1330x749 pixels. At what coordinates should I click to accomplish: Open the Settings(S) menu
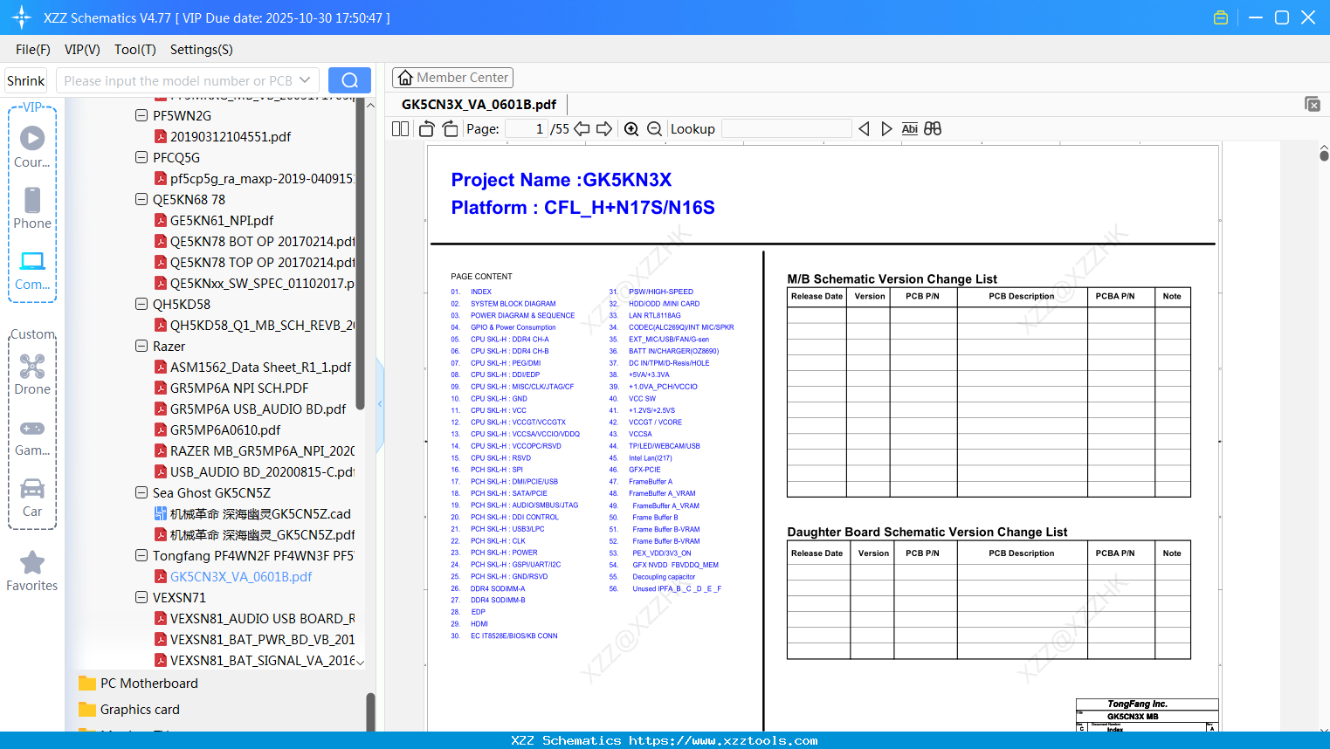point(202,50)
